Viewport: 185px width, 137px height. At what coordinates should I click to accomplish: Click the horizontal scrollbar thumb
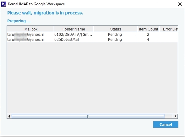click(88, 116)
